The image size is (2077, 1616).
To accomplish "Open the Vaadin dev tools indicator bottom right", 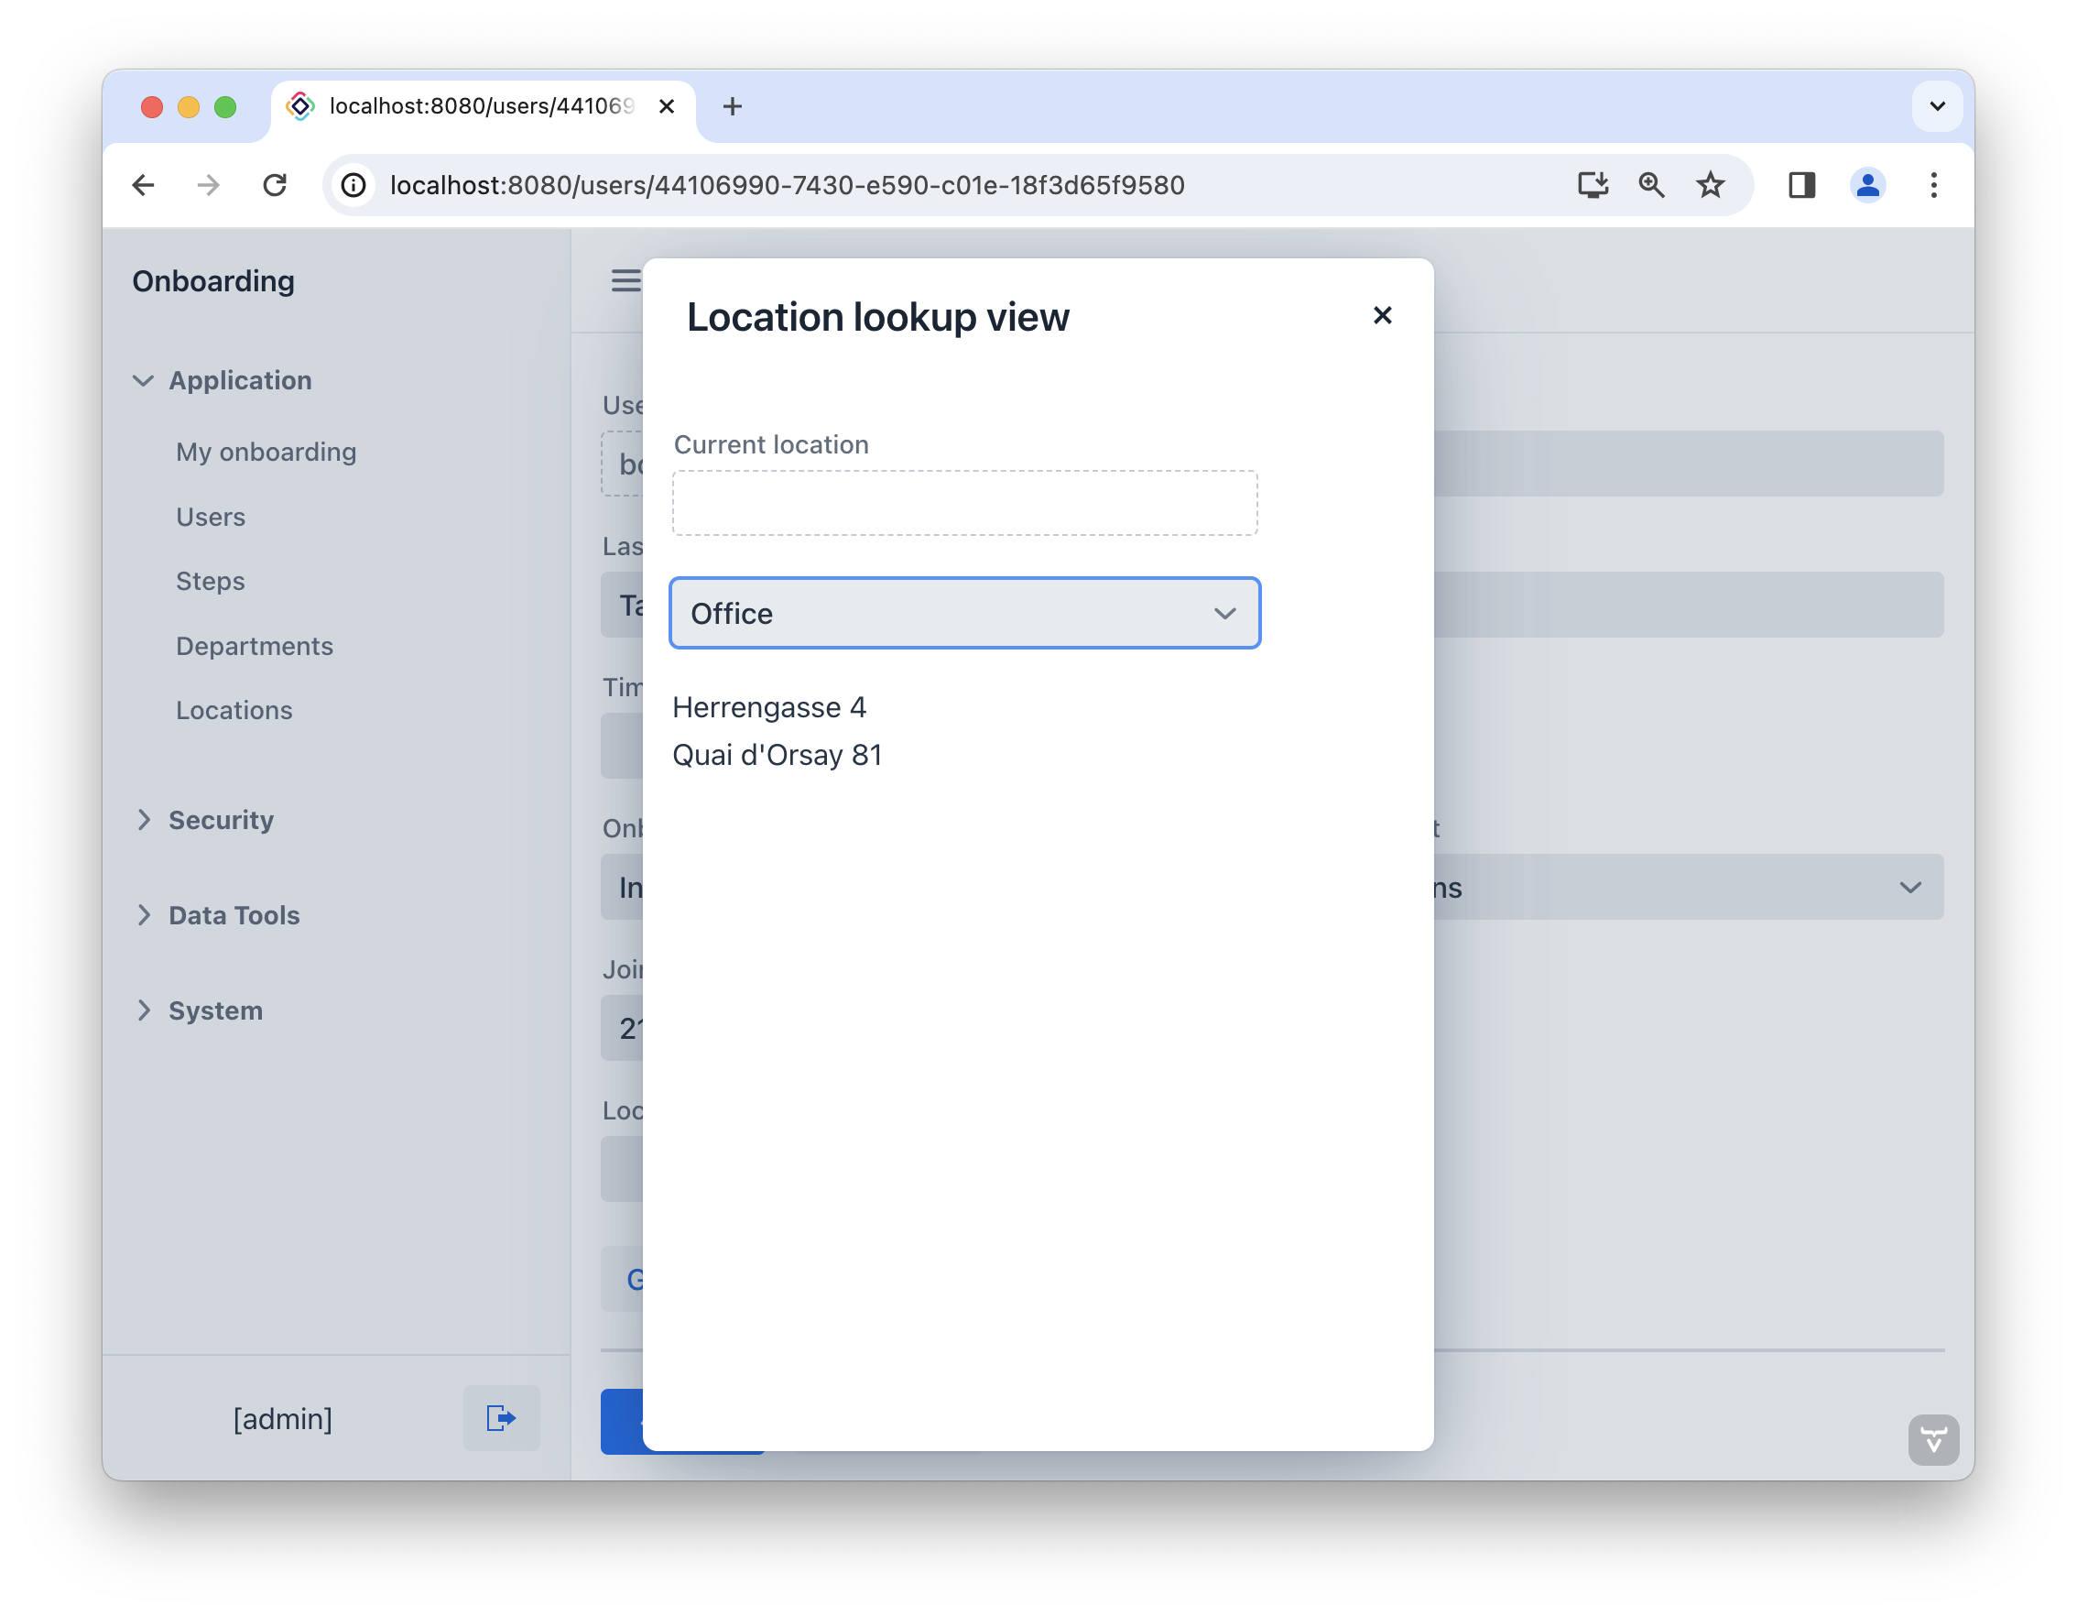I will click(1932, 1440).
